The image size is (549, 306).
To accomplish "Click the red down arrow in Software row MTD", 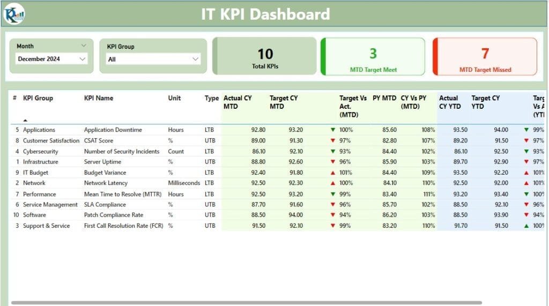I will click(333, 215).
